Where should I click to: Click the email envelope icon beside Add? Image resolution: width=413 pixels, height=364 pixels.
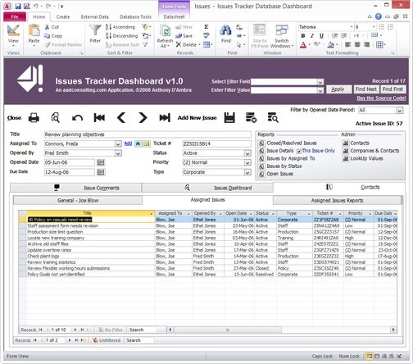(147, 143)
